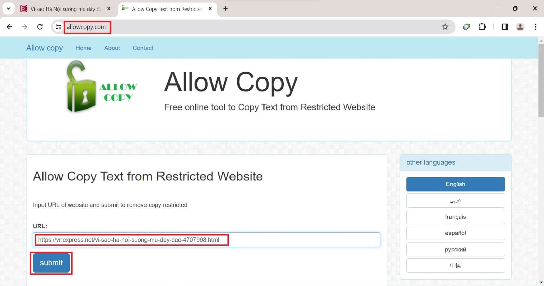Click the URL input field
The width and height of the screenshot is (544, 286).
pos(206,240)
